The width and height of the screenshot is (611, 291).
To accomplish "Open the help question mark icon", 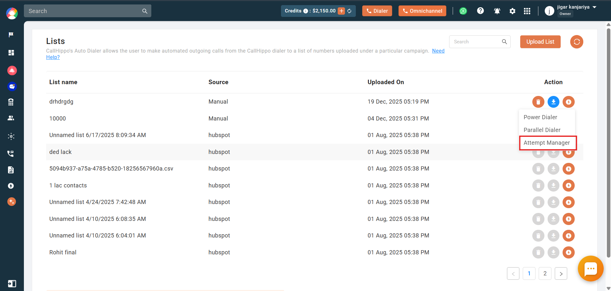I will point(480,11).
